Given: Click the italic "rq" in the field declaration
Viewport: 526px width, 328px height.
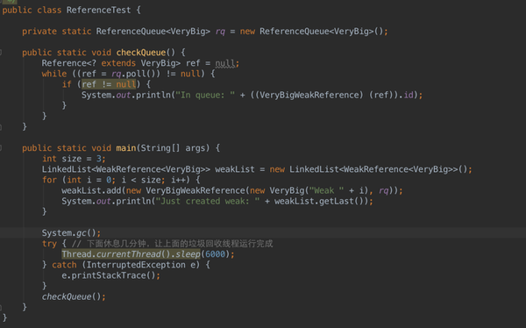Looking at the screenshot, I should pyautogui.click(x=220, y=32).
